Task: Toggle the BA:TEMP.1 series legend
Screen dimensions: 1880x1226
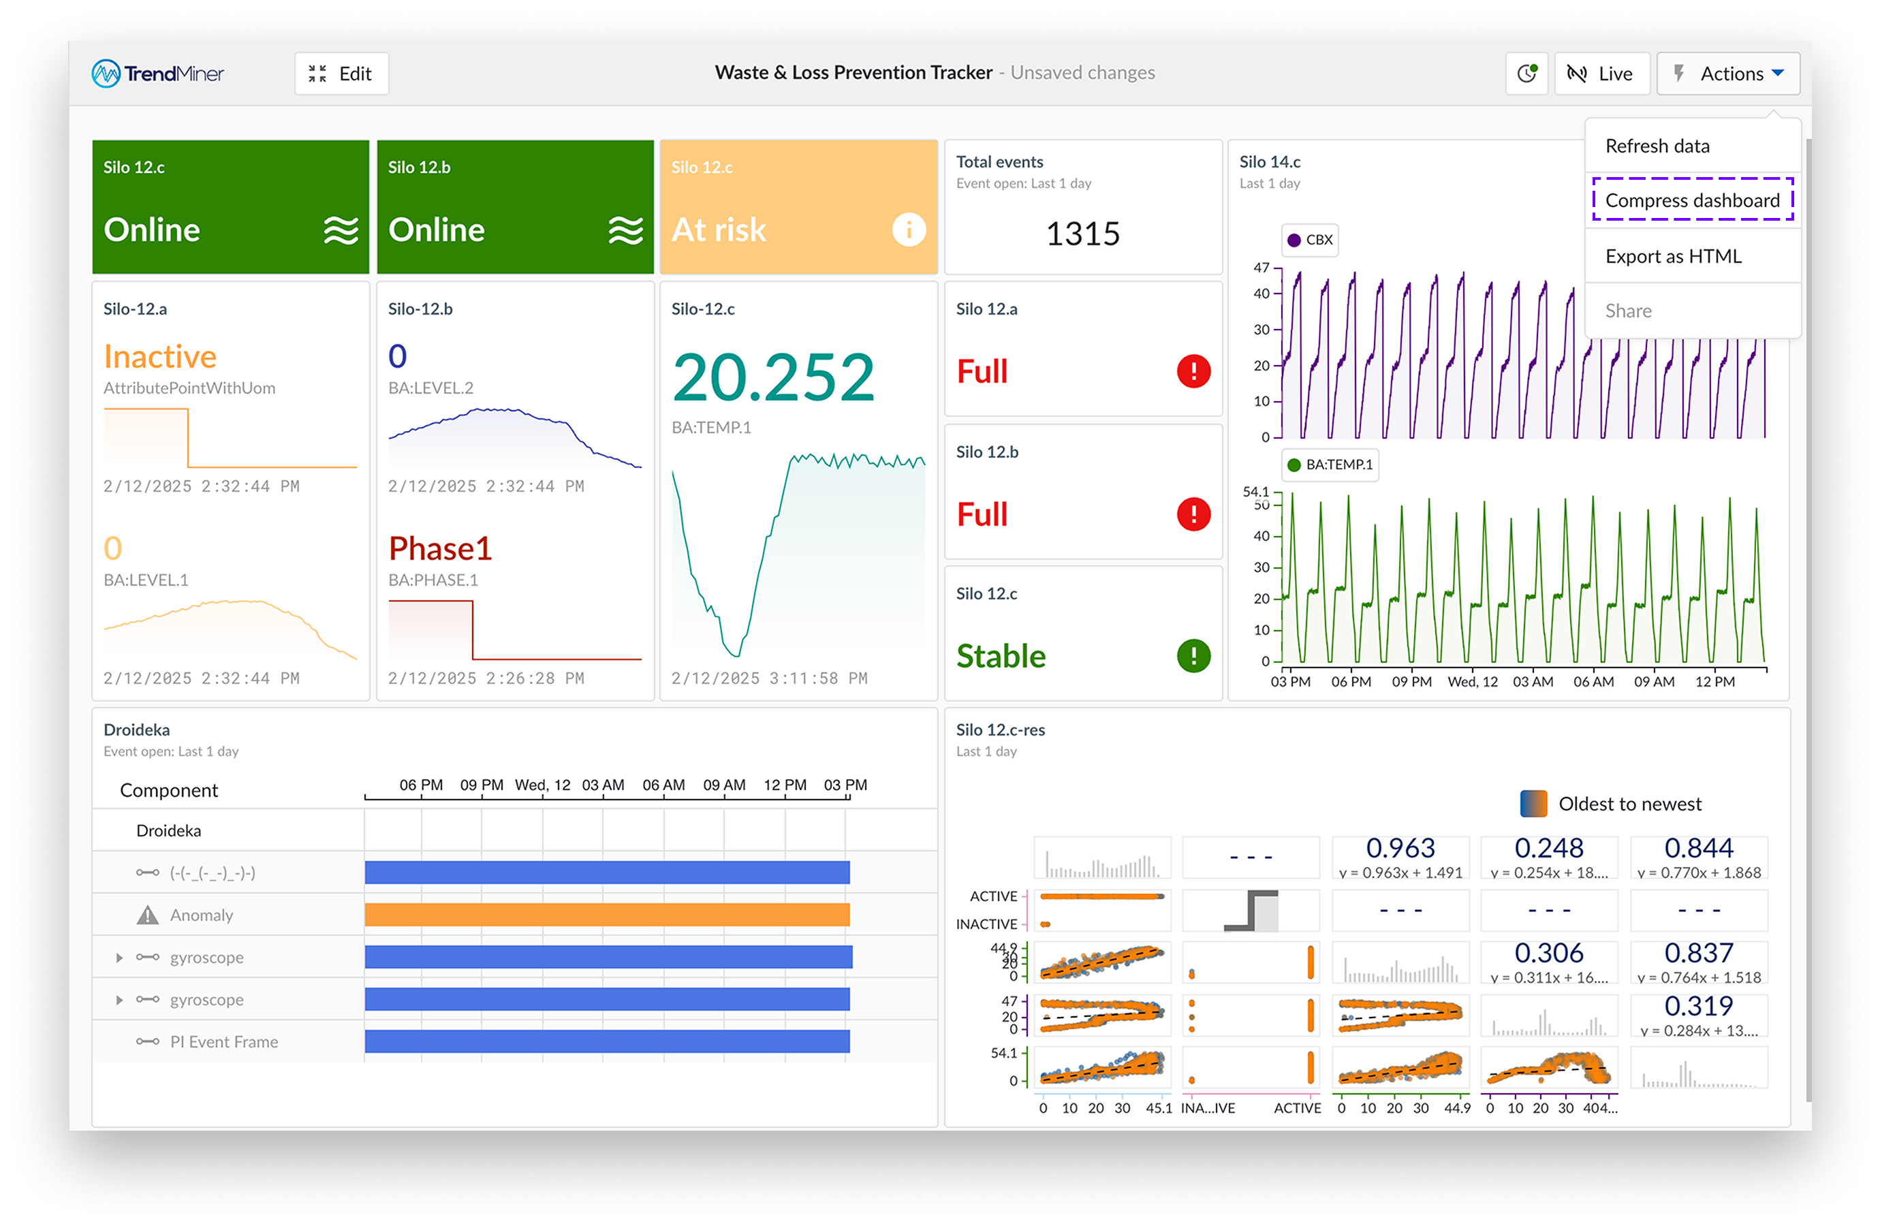Action: [x=1330, y=465]
